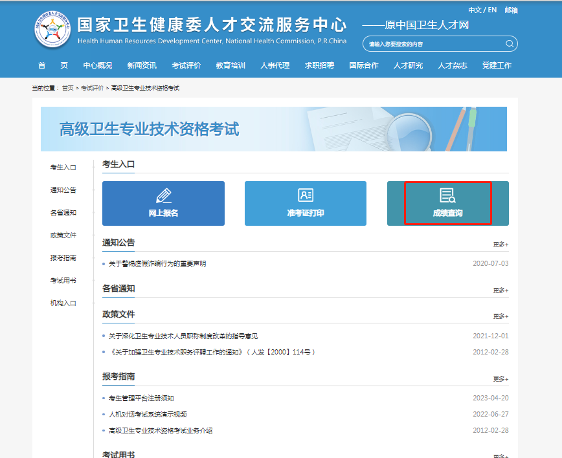Click the 网上报名 button

pyautogui.click(x=163, y=203)
